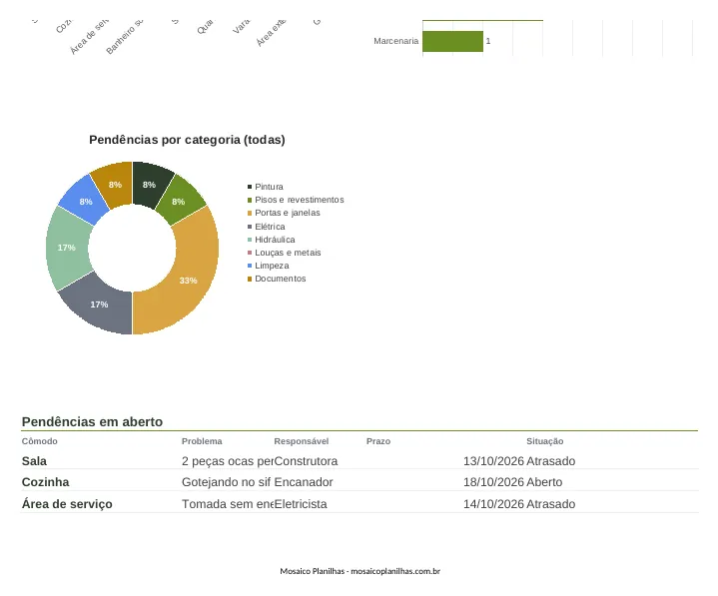Viewport: 718px width, 596px height.
Task: Click the Hidráulica legend color swatch
Action: click(x=250, y=240)
